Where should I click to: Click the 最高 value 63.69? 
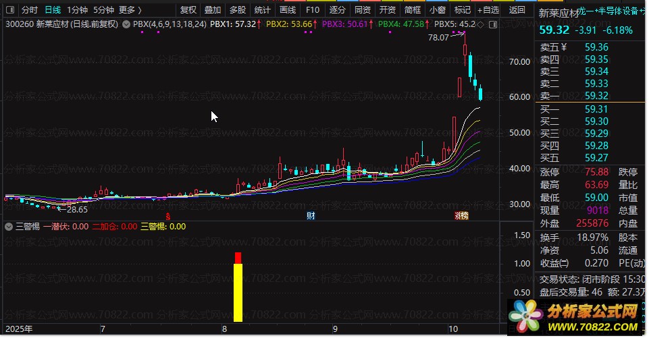596,184
